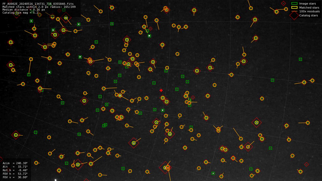Click the 'Image stars' legend label

coord(307,4)
